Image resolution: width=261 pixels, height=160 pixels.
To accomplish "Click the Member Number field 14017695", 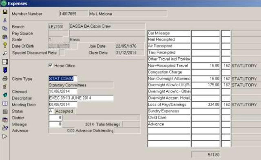I will [x=73, y=13].
